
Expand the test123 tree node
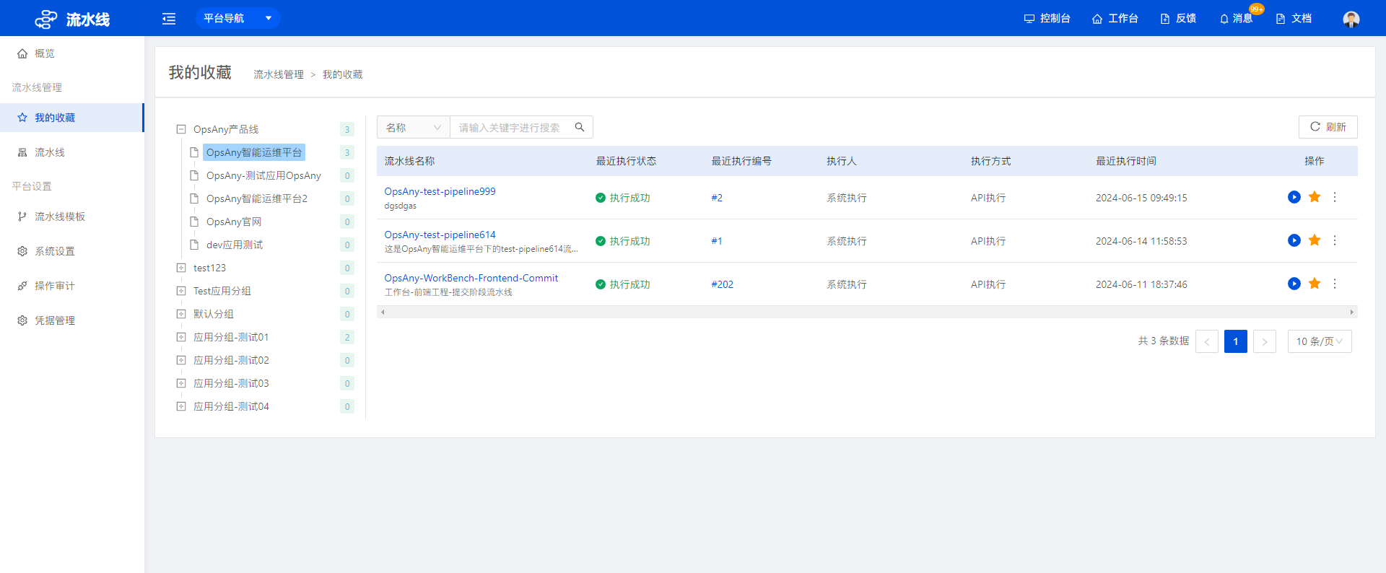pos(181,268)
